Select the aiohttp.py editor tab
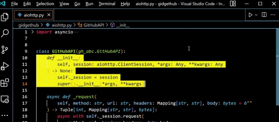Screen dimensions: 279x122 tap(33, 15)
